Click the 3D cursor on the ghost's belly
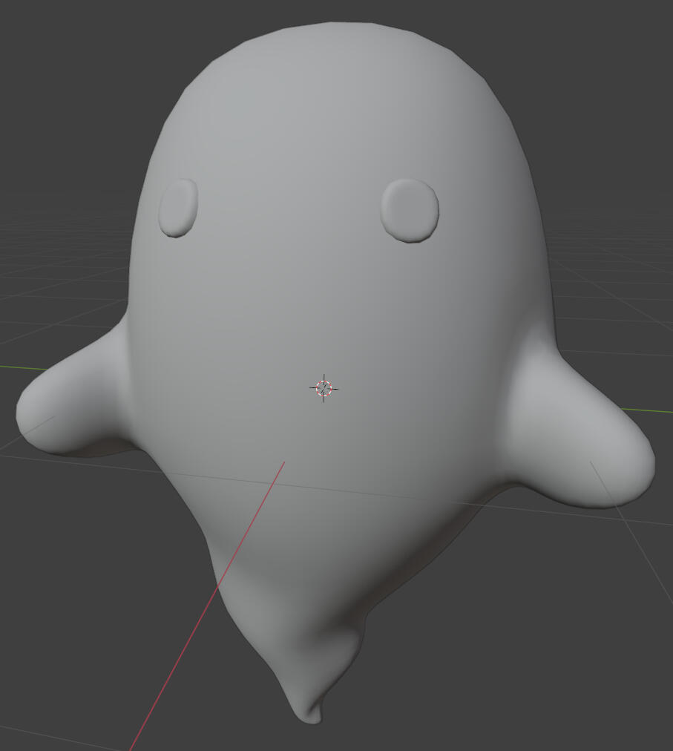The image size is (673, 751). point(324,388)
